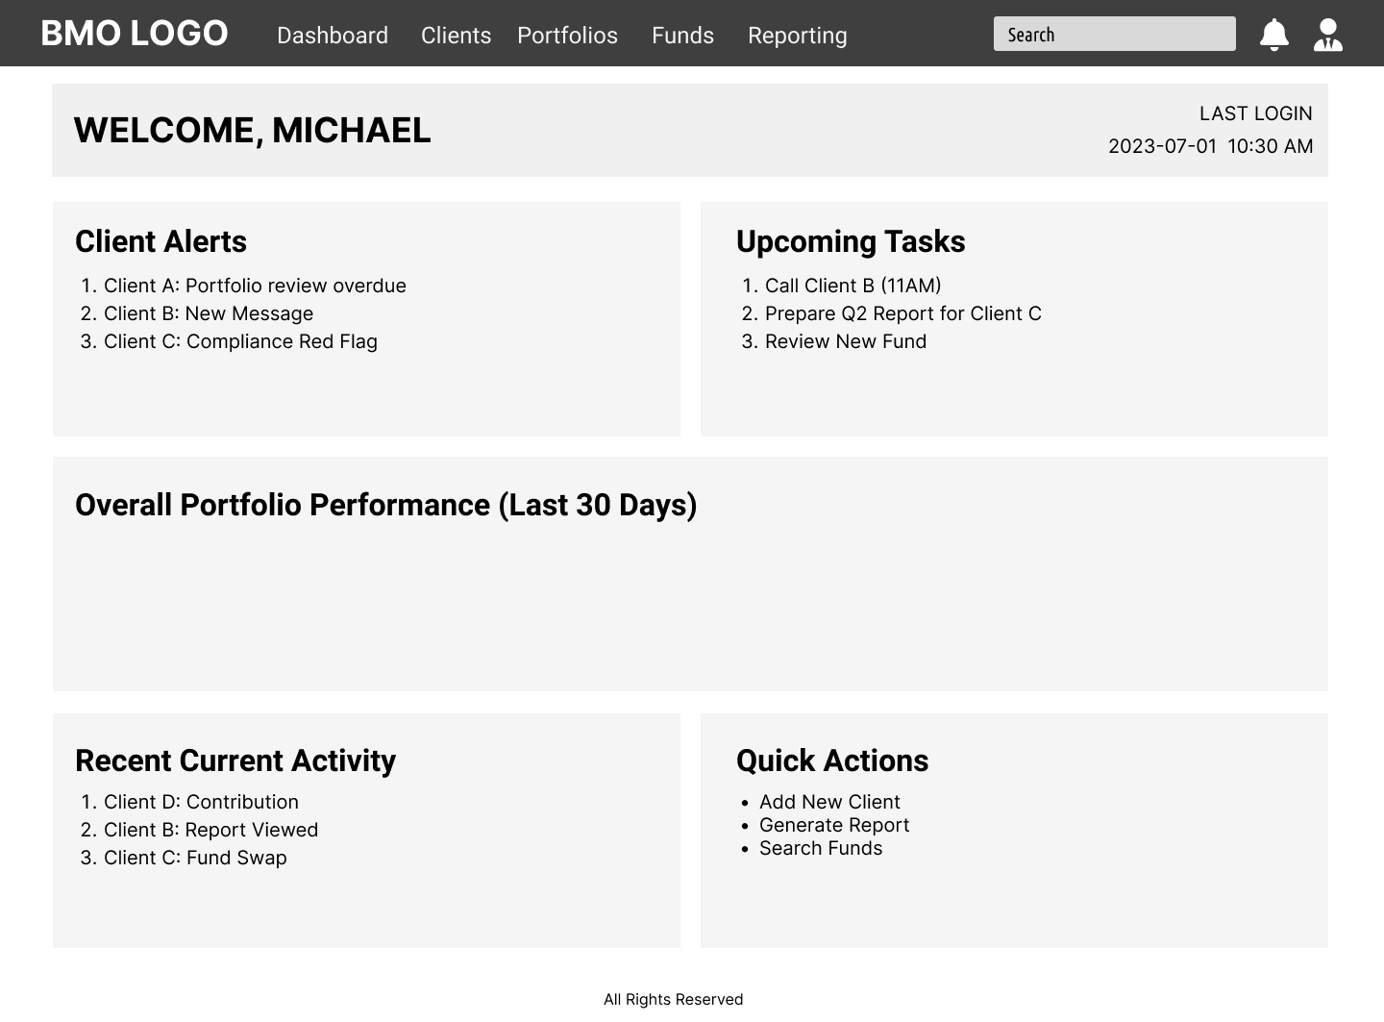The image size is (1384, 1022).
Task: Go to the Dashboard menu item
Action: 333,36
